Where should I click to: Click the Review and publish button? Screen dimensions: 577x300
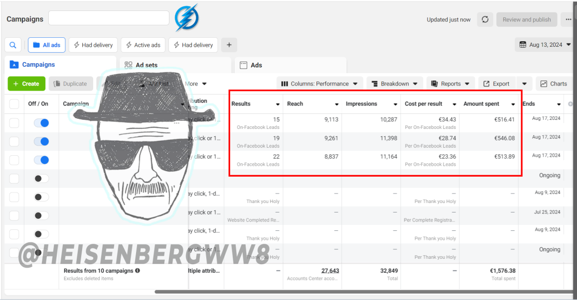pos(527,19)
